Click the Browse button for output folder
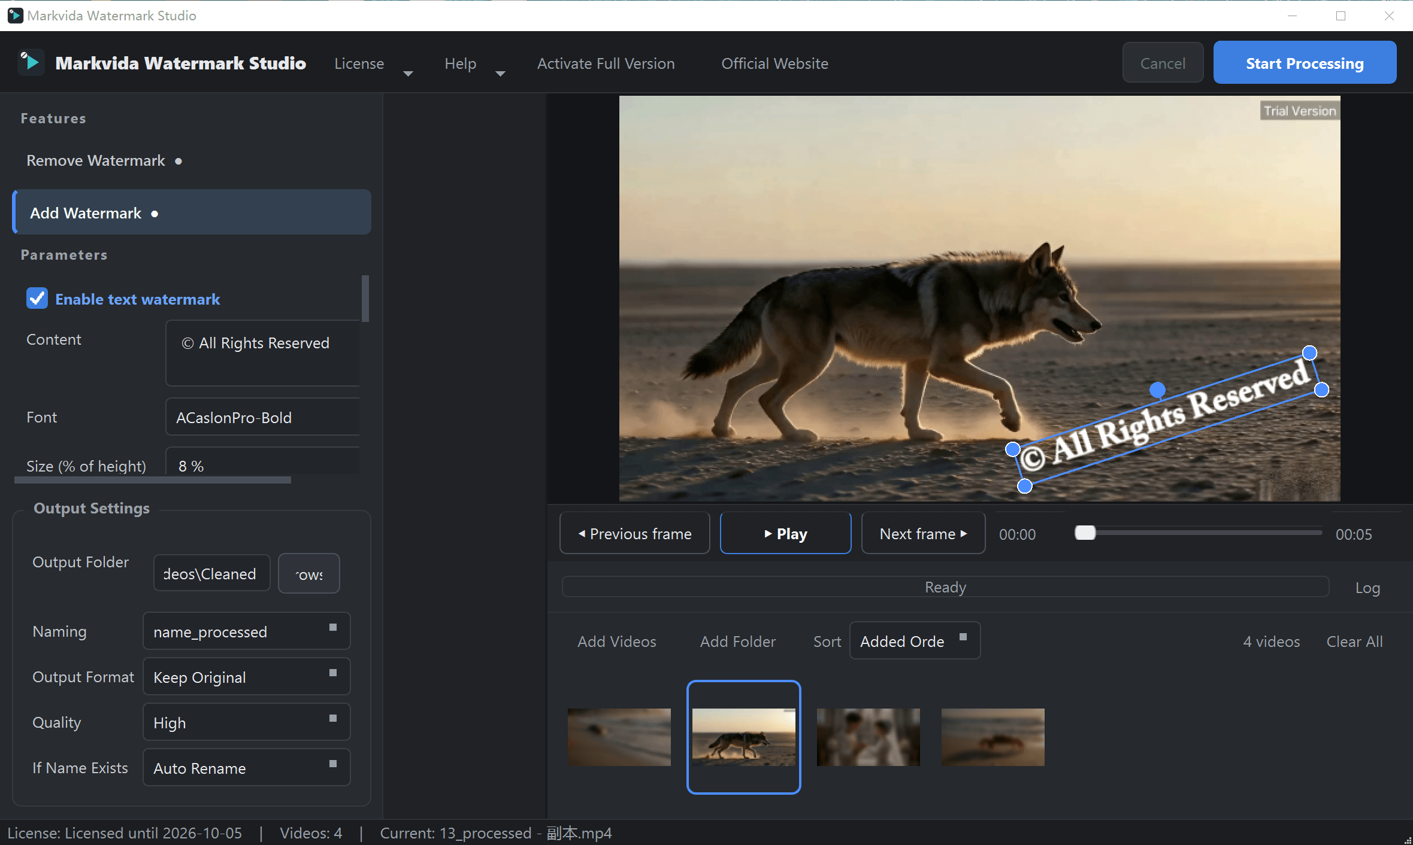The width and height of the screenshot is (1413, 845). [x=309, y=573]
